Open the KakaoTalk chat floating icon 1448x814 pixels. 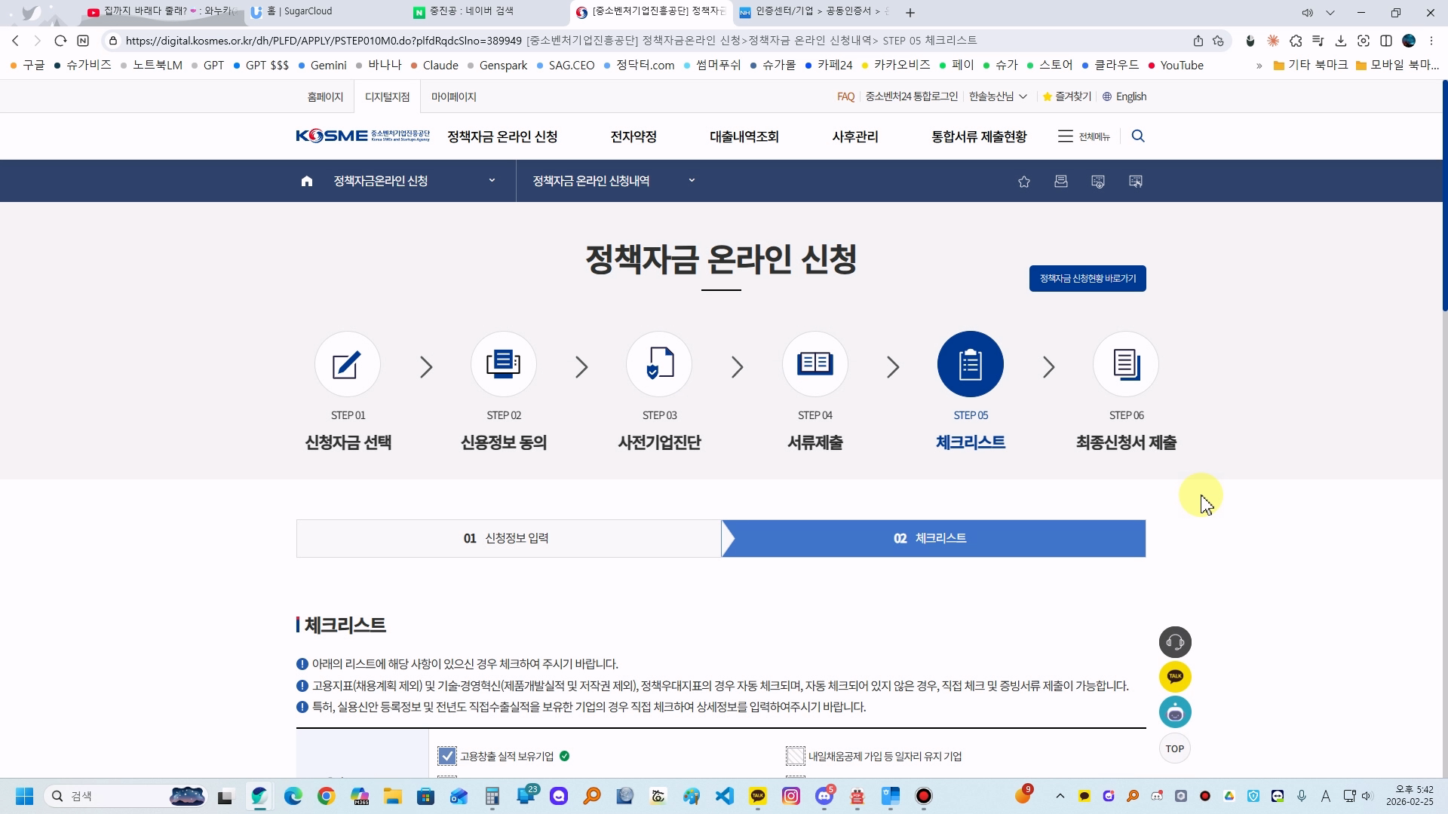coord(1175,677)
